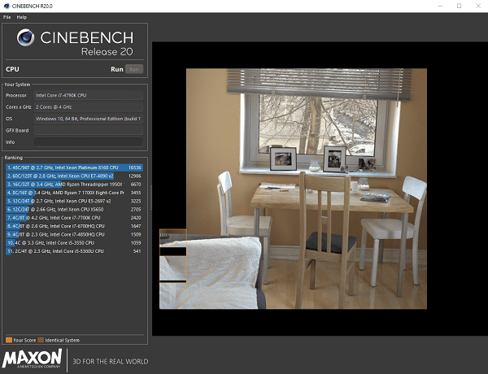Click the orange Your Score legend swatch
The image size is (488, 374).
coord(9,340)
